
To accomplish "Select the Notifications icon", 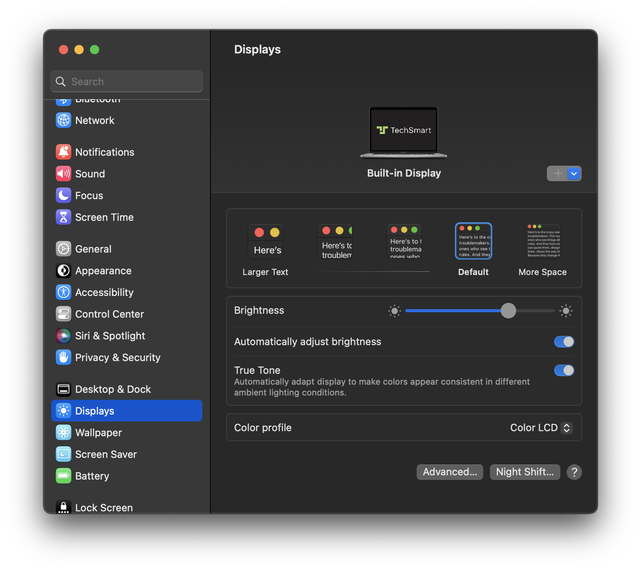I will coord(63,152).
